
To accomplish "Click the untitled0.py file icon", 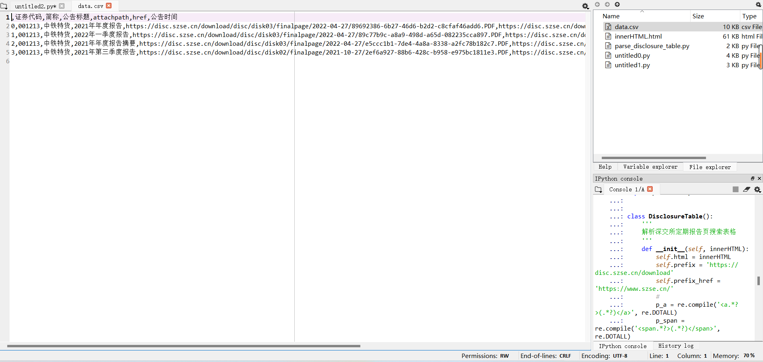I will pos(608,55).
